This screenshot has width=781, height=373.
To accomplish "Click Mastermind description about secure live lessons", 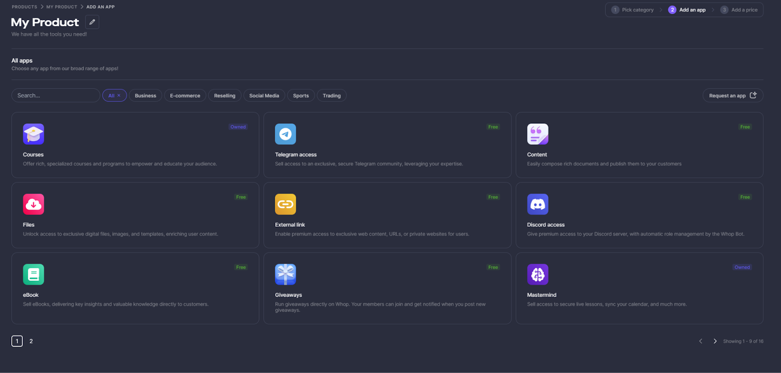I will 607,304.
